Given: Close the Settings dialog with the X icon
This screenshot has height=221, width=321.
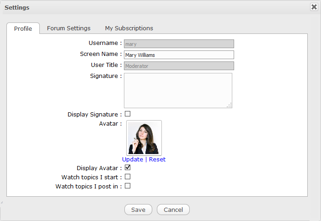Looking at the screenshot, I should [x=314, y=7].
